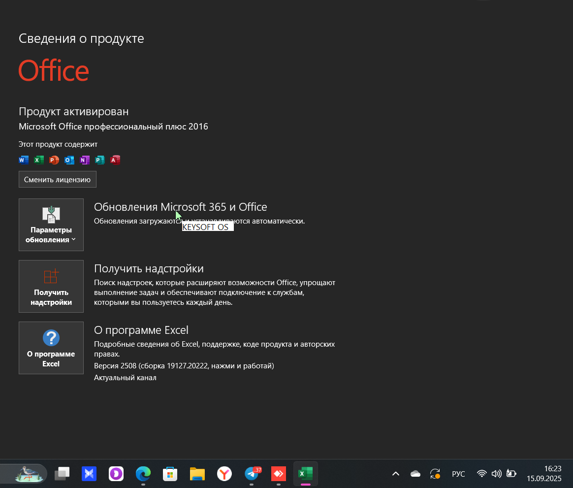Open the weather widgets bird icon on taskbar
The width and height of the screenshot is (573, 488).
pyautogui.click(x=29, y=474)
